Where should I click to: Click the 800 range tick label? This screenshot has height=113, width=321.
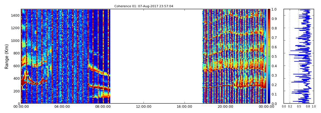[x=16, y=53]
